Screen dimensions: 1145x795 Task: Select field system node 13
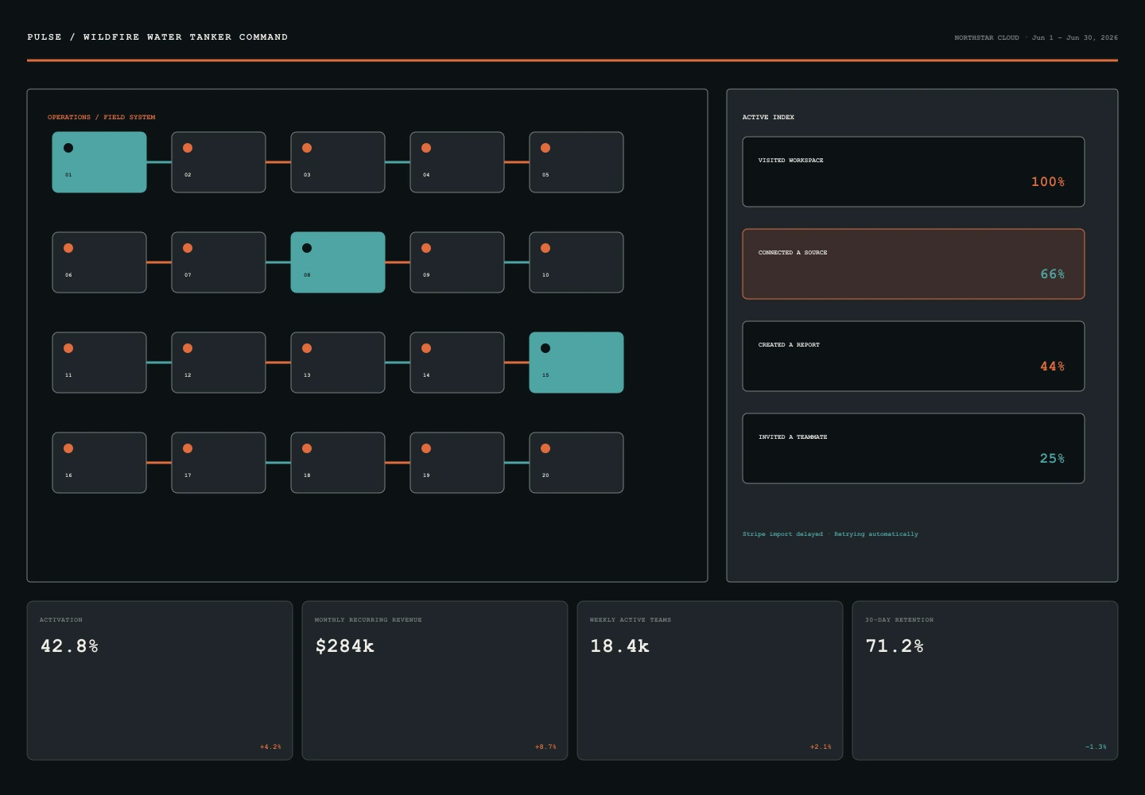[x=338, y=363]
